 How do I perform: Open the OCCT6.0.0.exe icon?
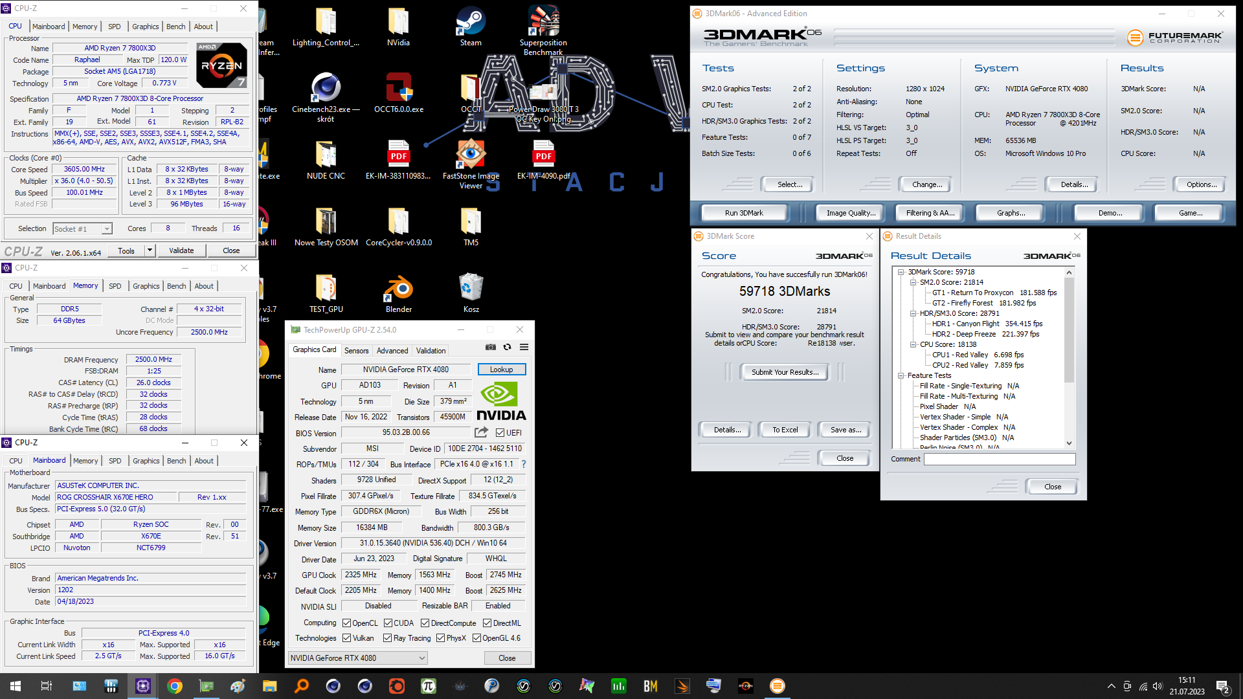point(399,93)
